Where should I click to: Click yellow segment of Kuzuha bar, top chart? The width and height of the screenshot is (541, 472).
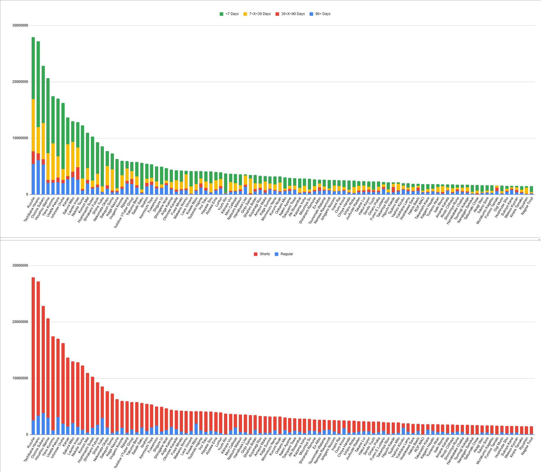33,125
